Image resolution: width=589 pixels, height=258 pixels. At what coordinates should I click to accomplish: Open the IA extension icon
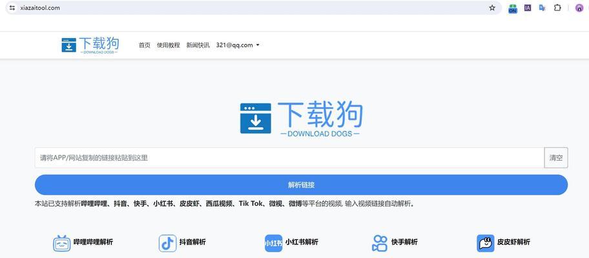click(x=528, y=8)
